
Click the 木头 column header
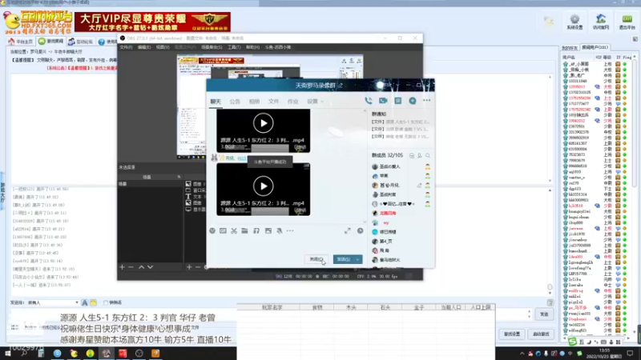pyautogui.click(x=351, y=307)
